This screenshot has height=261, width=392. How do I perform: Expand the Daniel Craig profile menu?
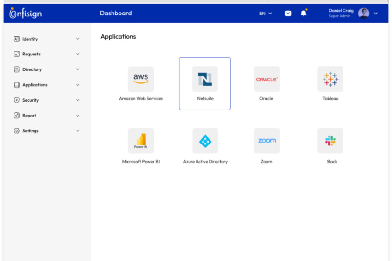click(376, 14)
